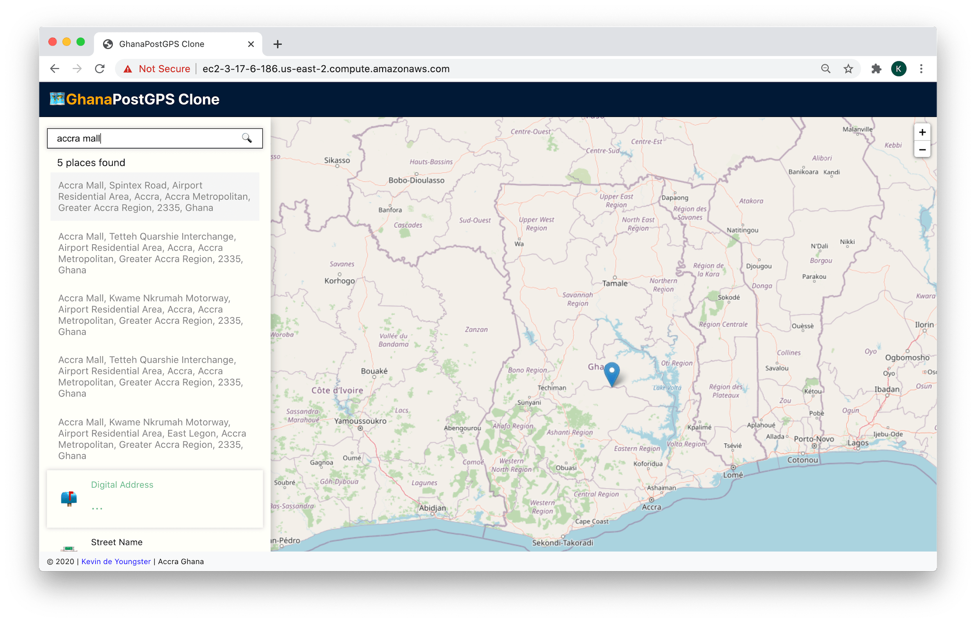The image size is (976, 623).
Task: Click Porto-Novo label on map
Action: (814, 439)
